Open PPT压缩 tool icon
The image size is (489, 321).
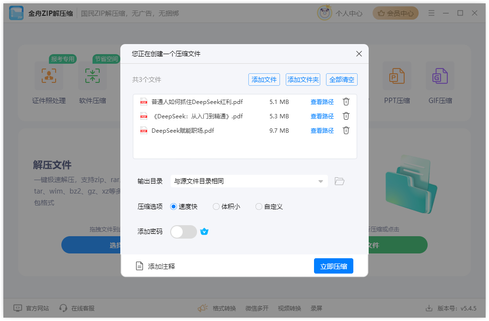click(x=396, y=76)
